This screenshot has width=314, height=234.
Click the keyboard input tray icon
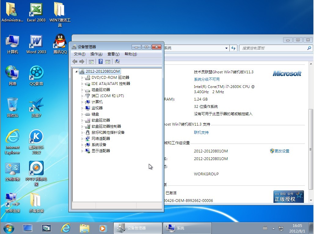(265, 228)
